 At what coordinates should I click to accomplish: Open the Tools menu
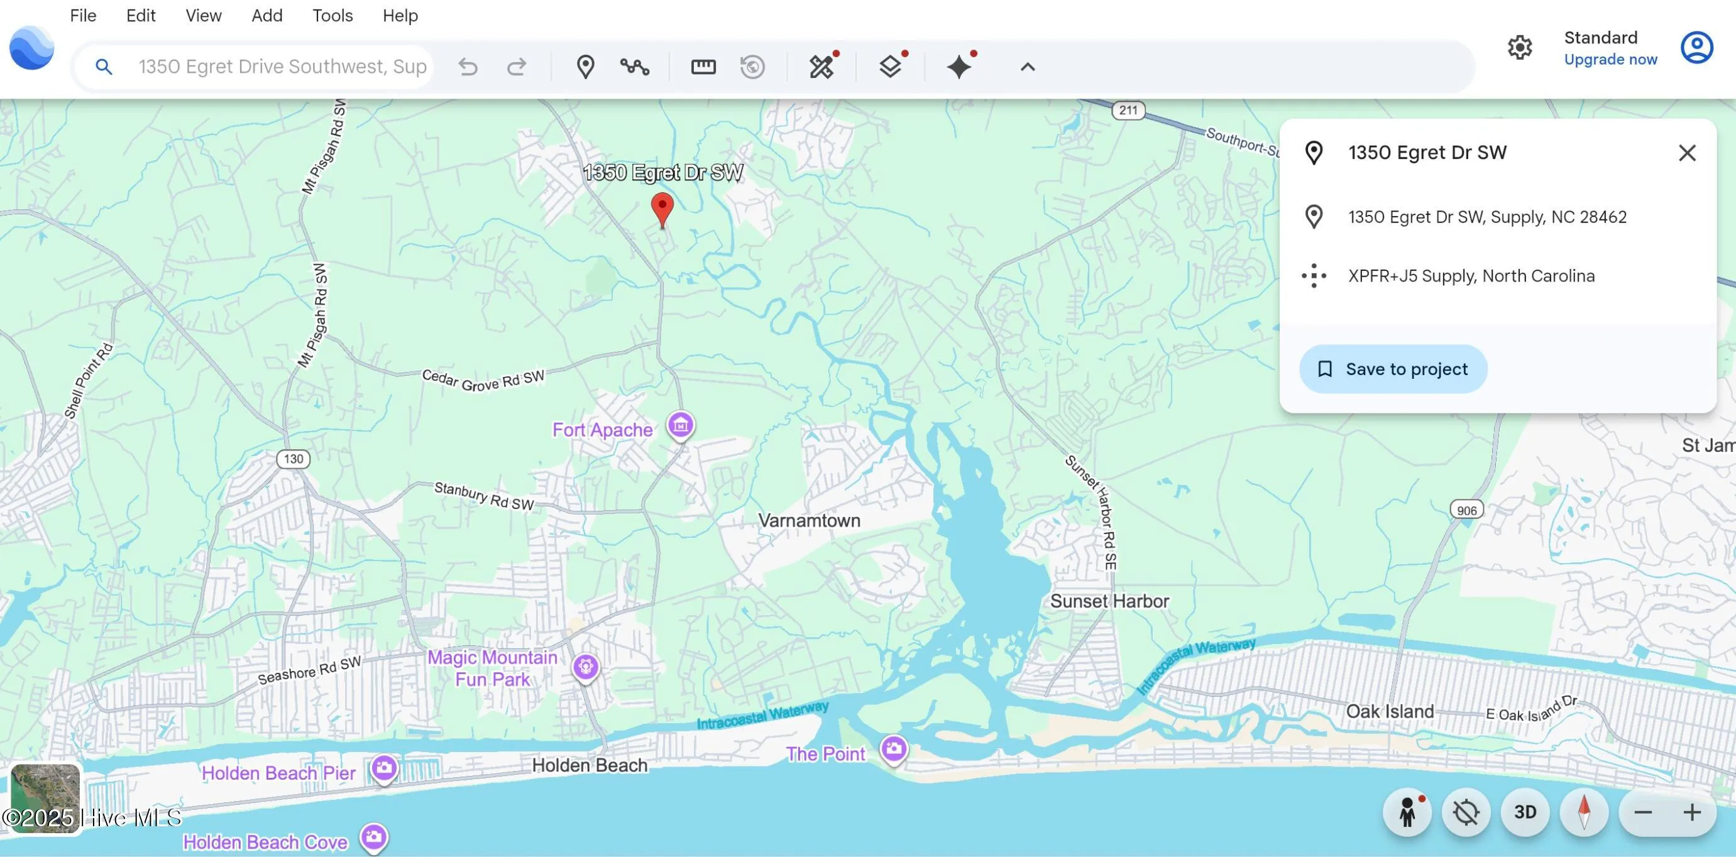pos(332,16)
